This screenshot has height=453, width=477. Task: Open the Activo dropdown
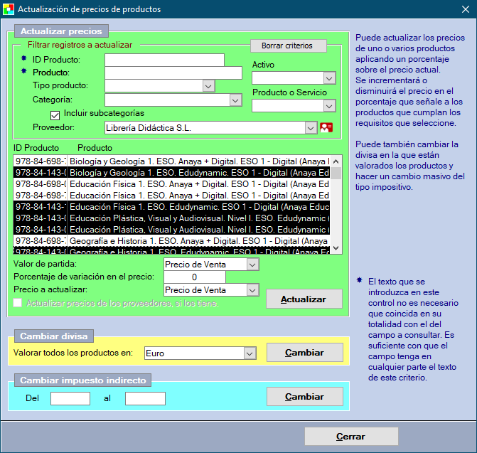tap(329, 78)
